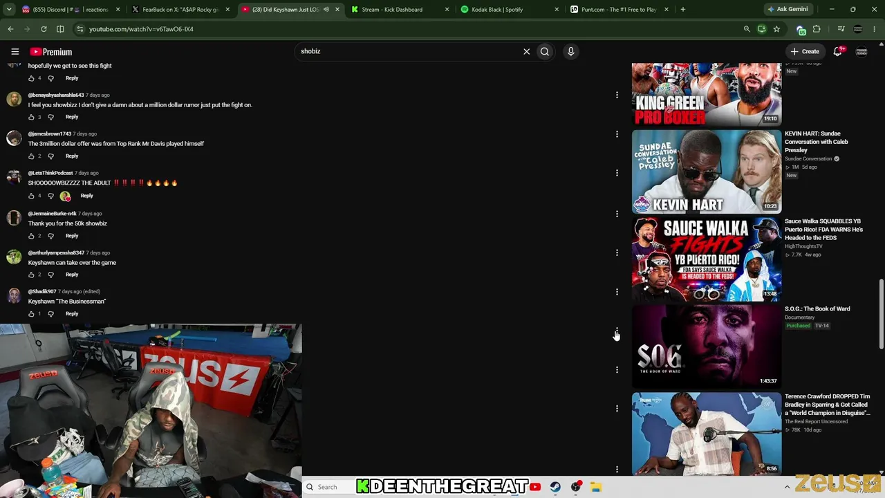Open the account avatar menu
885x498 pixels.
pyautogui.click(x=861, y=51)
